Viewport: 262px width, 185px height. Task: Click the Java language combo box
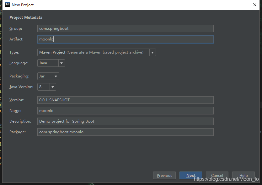pyautogui.click(x=51, y=63)
